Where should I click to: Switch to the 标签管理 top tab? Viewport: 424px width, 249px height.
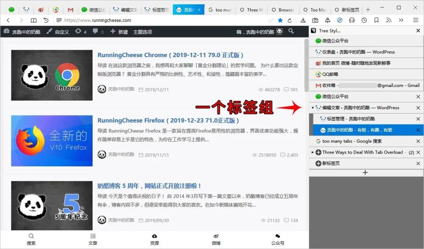tap(157, 10)
